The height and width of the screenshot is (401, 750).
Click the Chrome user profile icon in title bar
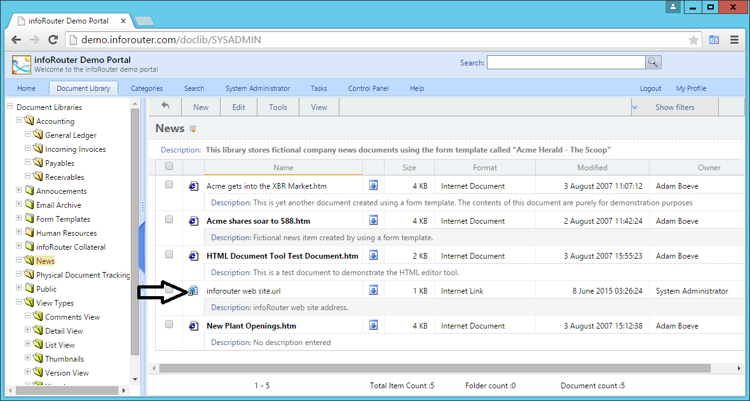(x=673, y=7)
